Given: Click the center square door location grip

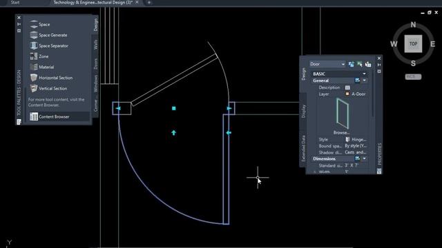Looking at the screenshot, I should 173,108.
